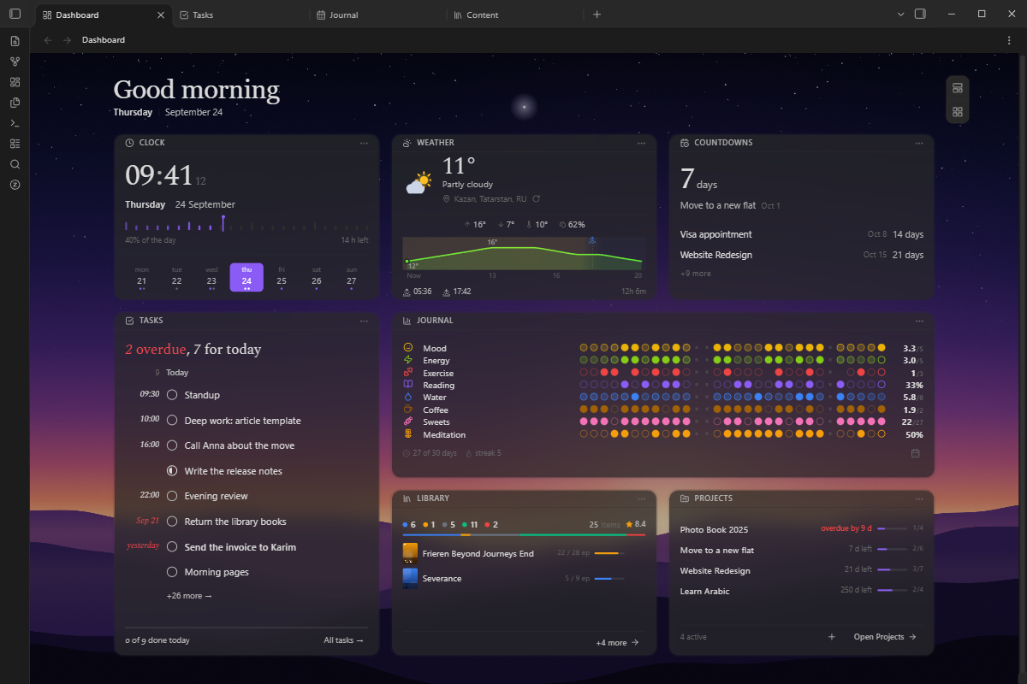Viewport: 1027px width, 684px height.
Task: Click the Open Projects link
Action: tap(885, 637)
